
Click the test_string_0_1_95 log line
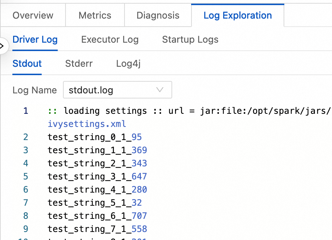coord(95,137)
